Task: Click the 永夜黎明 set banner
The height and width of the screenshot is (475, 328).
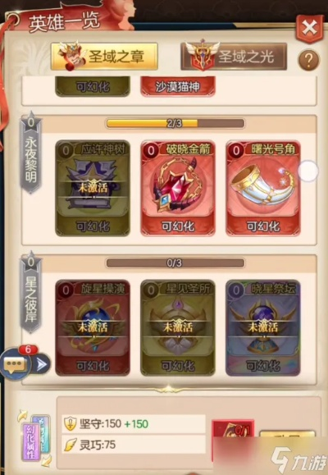Action: coord(30,153)
